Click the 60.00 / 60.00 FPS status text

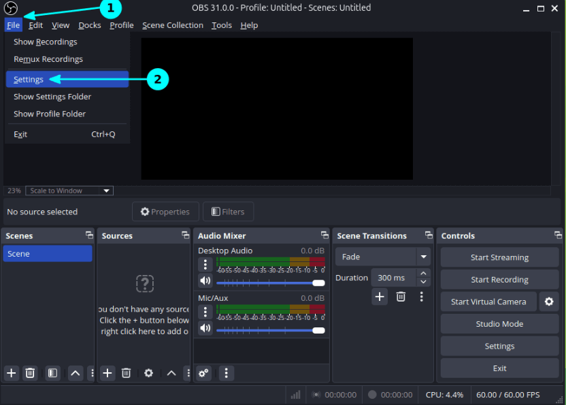tap(508, 395)
